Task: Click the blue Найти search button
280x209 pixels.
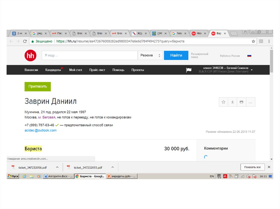Action: tap(176, 55)
